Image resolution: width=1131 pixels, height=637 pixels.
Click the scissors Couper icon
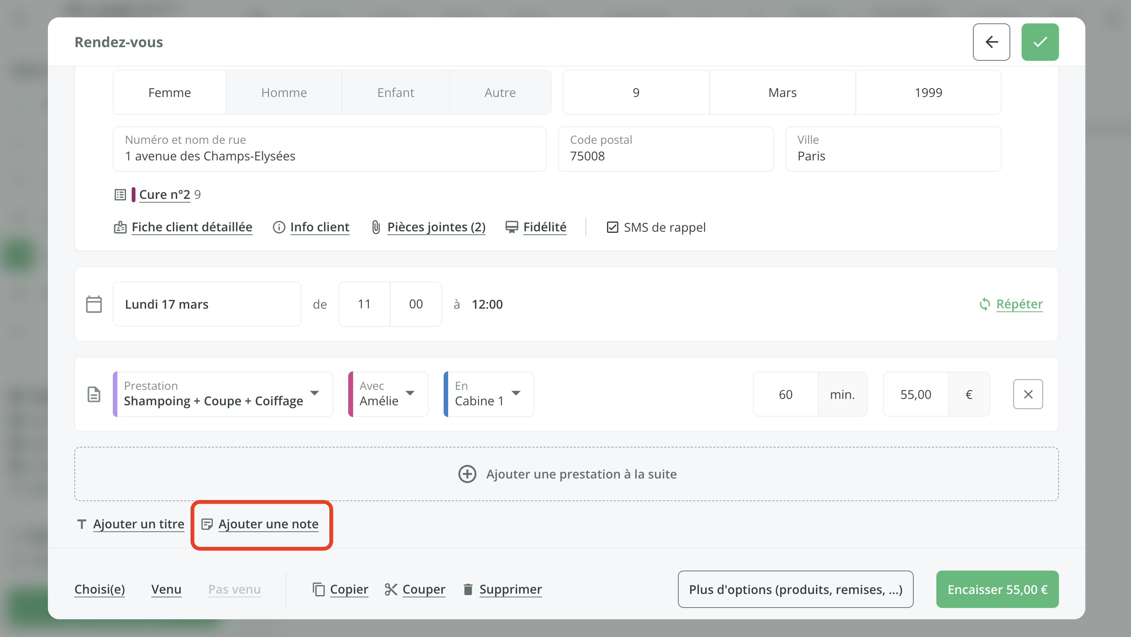coord(391,589)
